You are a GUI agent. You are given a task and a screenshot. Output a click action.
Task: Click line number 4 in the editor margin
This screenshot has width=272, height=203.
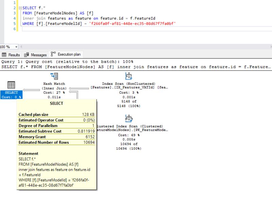pos(14,18)
